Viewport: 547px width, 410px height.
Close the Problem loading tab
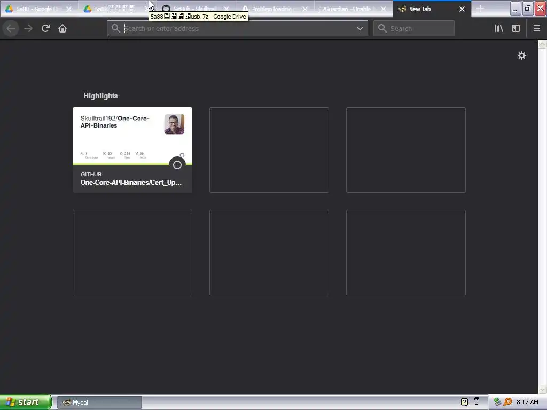(305, 9)
